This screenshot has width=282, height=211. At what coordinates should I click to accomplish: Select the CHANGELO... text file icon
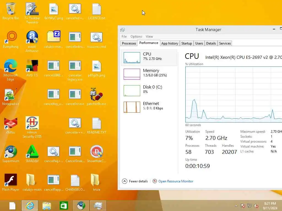coord(75,183)
